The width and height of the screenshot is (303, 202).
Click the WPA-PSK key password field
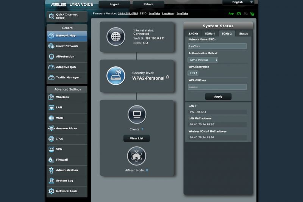click(217, 87)
